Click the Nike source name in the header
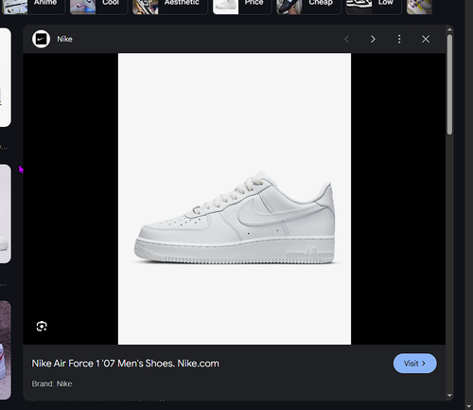Image resolution: width=473 pixels, height=410 pixels. point(64,39)
